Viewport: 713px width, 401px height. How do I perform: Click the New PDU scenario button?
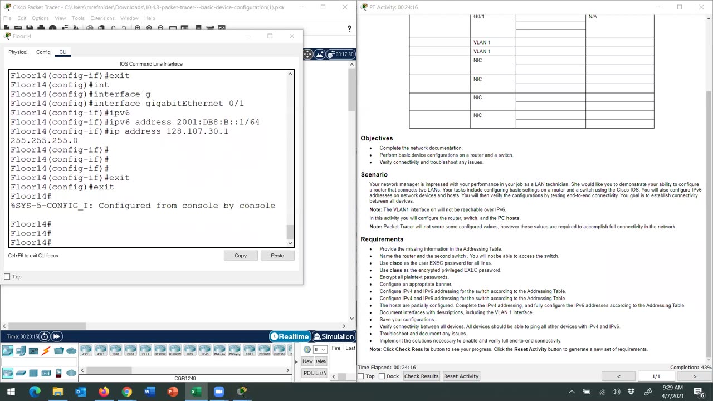[308, 361]
